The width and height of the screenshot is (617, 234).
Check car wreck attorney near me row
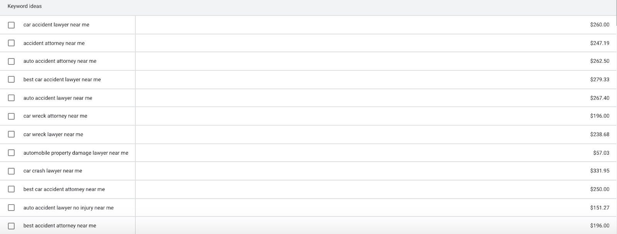click(x=11, y=116)
